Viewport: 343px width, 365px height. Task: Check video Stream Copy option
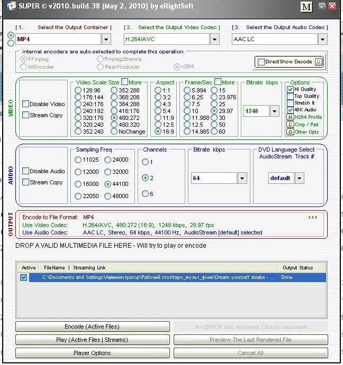coord(25,115)
